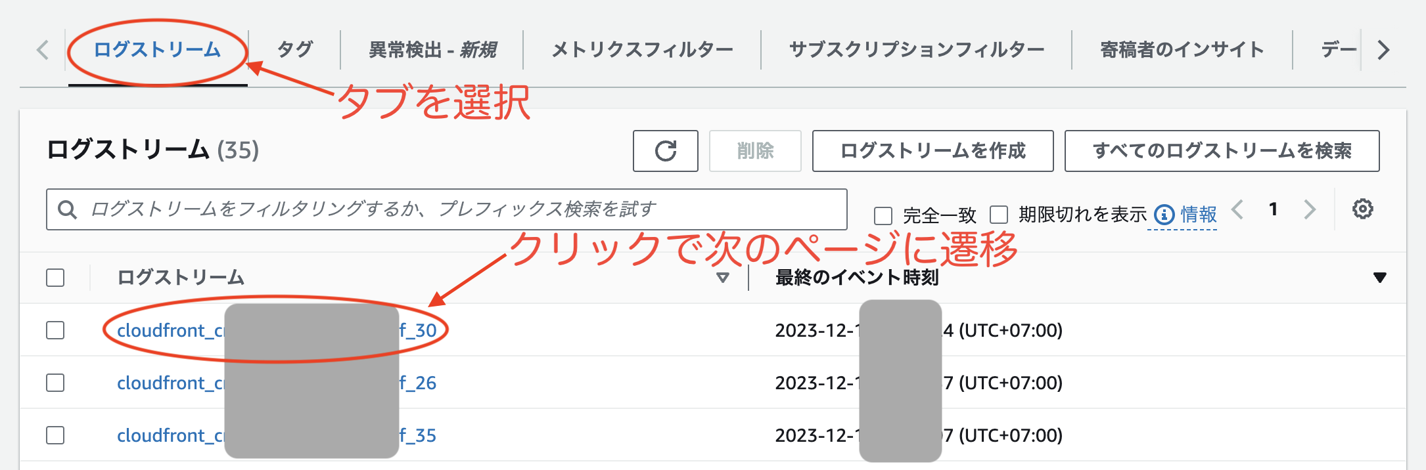Go to the previous page of log streams
Viewport: 1426px width, 470px height.
pos(1238,209)
